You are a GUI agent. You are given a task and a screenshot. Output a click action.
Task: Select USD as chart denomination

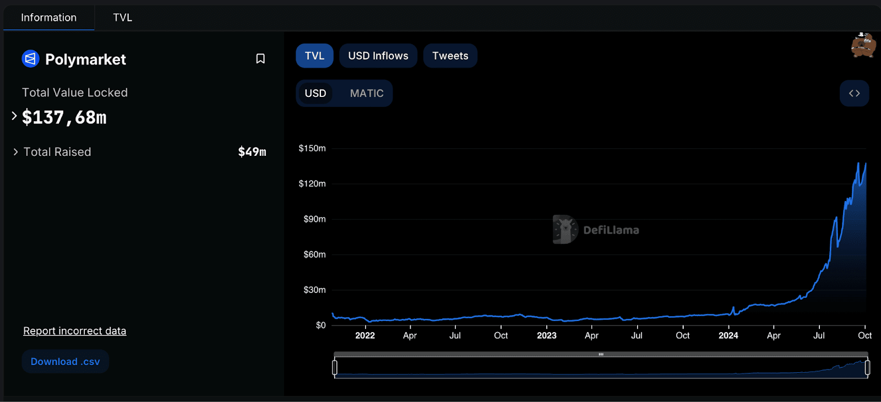[x=316, y=93]
